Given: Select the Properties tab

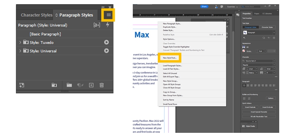Looking at the screenshot, I should coord(247,14).
